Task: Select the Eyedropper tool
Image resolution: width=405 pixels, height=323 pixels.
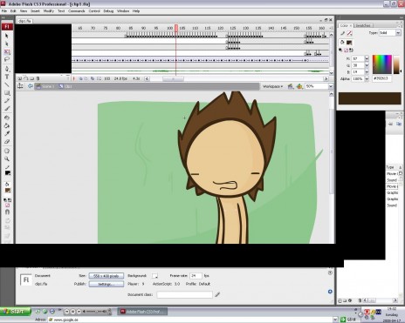Action: pos(7,133)
